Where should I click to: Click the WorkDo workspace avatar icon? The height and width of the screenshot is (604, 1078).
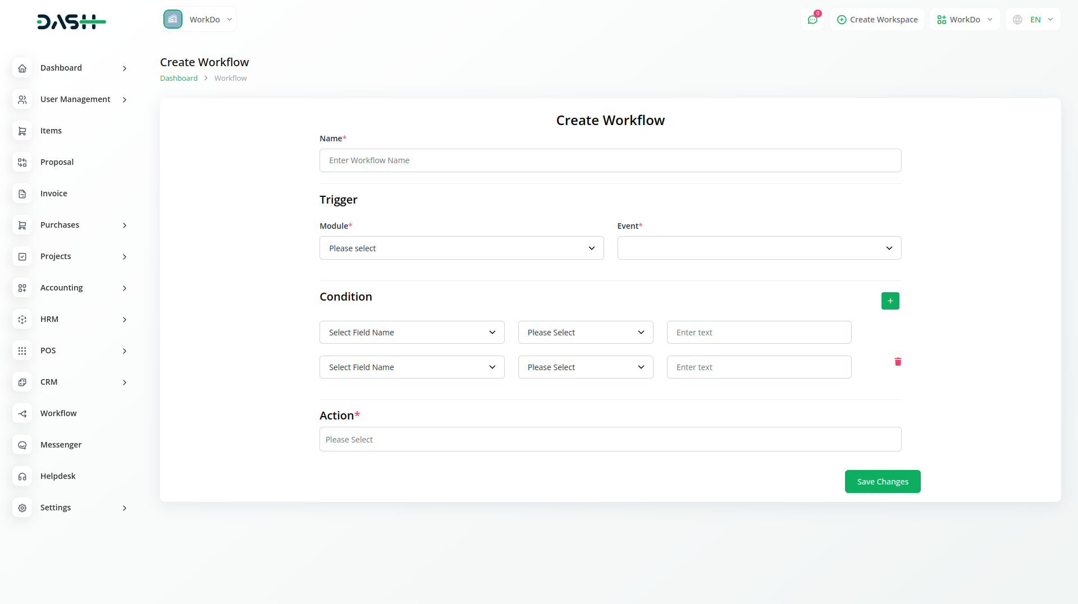(173, 19)
